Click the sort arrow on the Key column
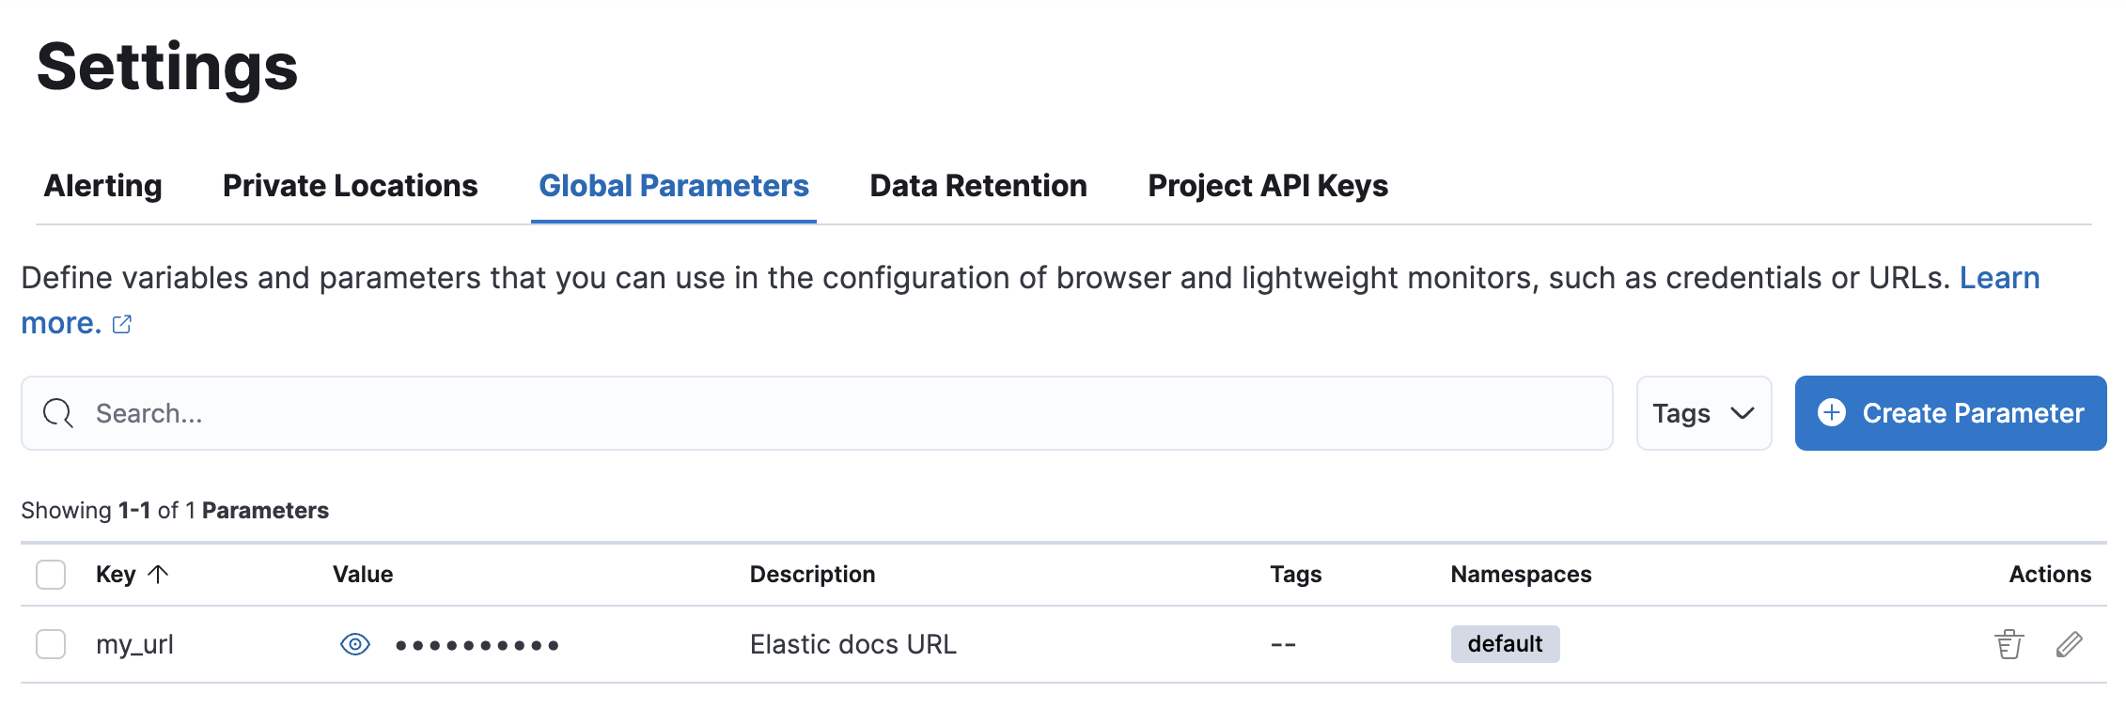The image size is (2126, 708). tap(158, 574)
